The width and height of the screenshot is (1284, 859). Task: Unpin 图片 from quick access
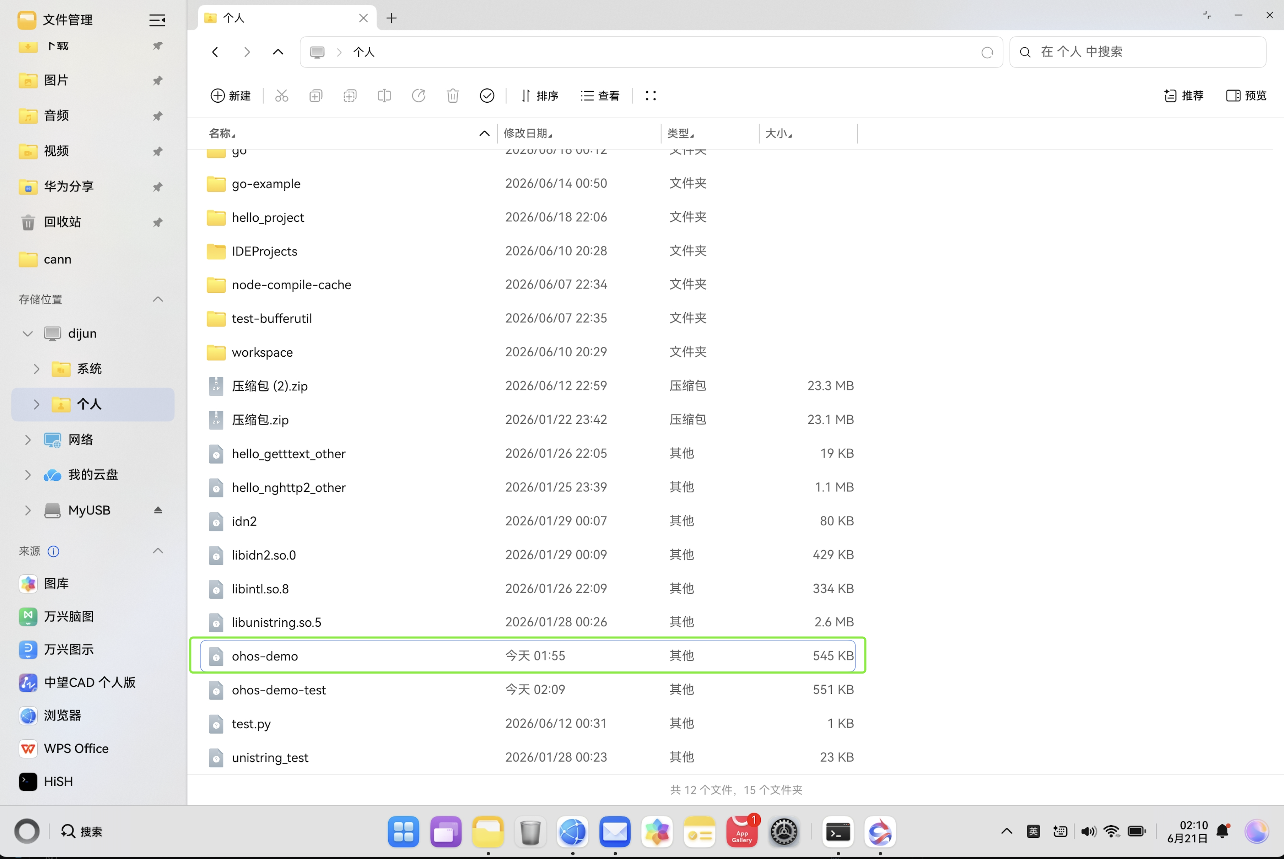pyautogui.click(x=157, y=81)
